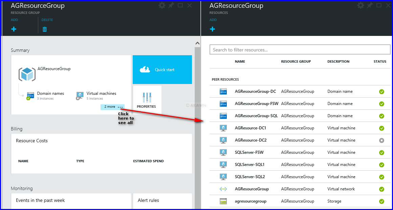Open settings gear in right Resources blade
Viewport: 393px width, 210px height.
tap(361, 5)
